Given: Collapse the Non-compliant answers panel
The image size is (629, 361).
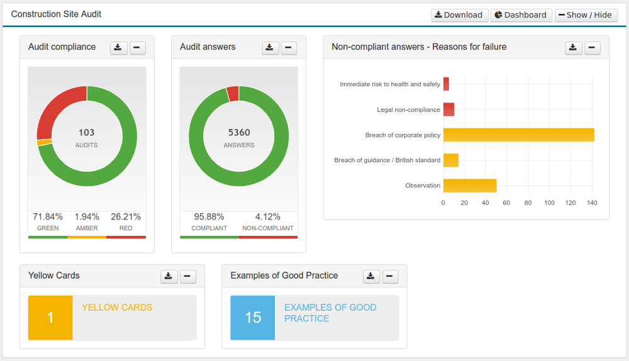Looking at the screenshot, I should pos(593,48).
